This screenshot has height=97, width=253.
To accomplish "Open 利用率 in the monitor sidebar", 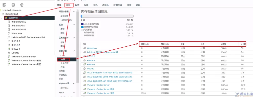I will (x=61, y=71).
